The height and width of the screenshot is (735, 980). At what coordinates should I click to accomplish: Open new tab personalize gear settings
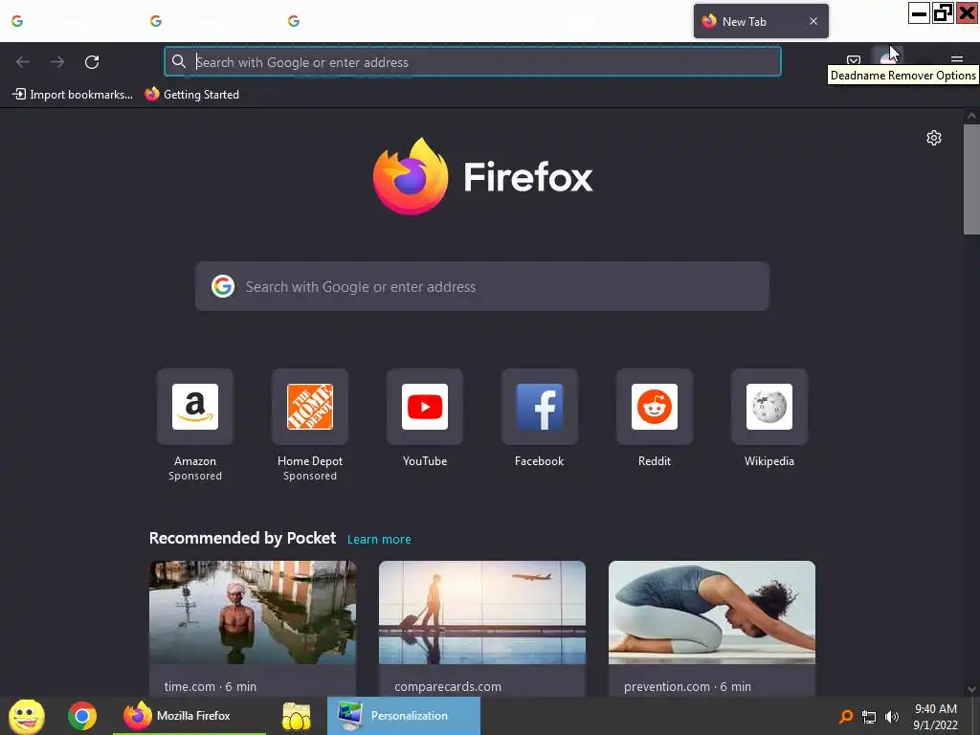point(934,138)
